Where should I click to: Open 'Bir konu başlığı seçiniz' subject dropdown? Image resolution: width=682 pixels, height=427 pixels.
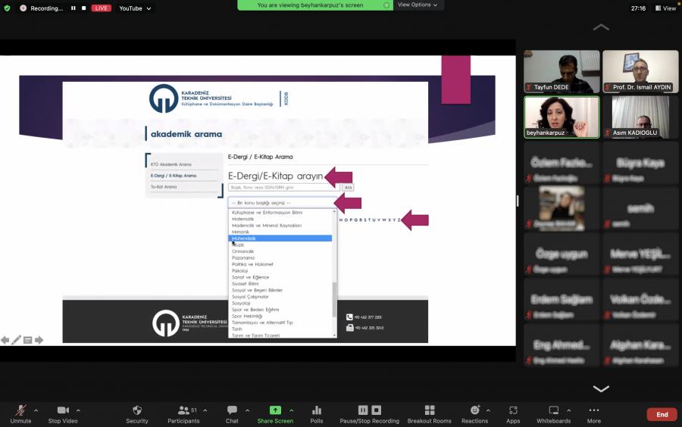point(283,203)
